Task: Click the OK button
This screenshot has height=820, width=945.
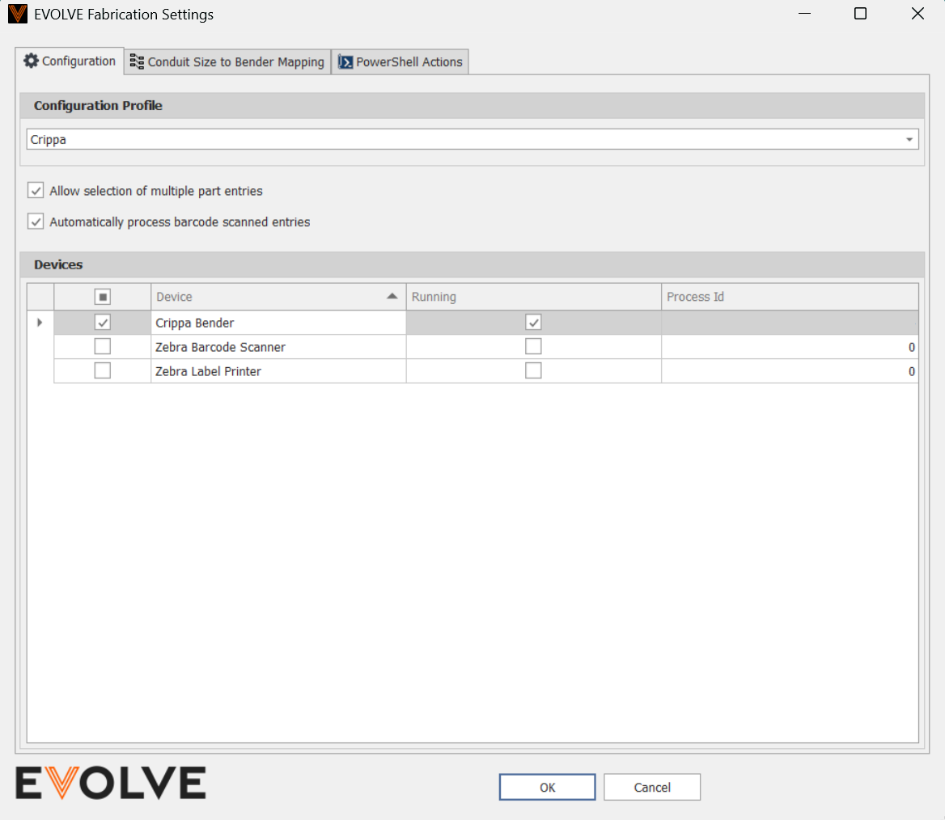Action: 547,788
